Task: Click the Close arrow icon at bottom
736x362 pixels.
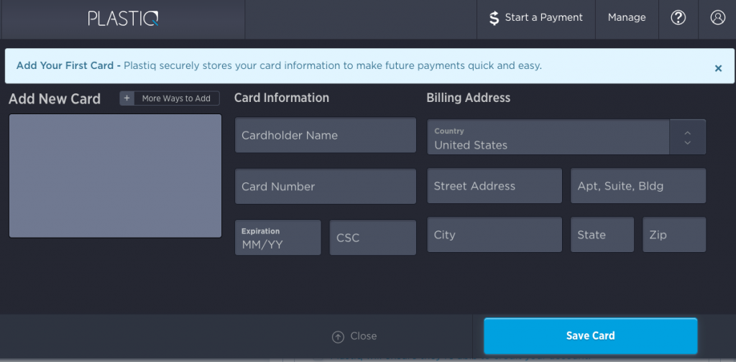Action: pos(338,336)
